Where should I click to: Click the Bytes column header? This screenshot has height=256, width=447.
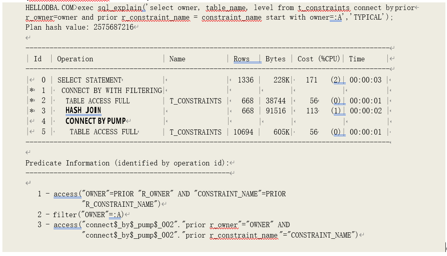(275, 59)
